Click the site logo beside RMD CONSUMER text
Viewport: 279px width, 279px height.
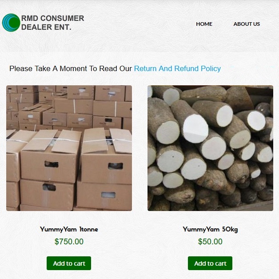tap(11, 23)
